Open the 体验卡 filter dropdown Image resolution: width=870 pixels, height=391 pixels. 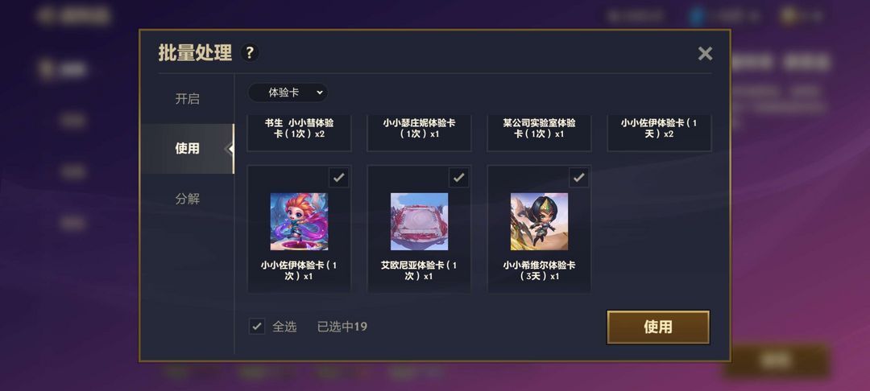(x=288, y=93)
